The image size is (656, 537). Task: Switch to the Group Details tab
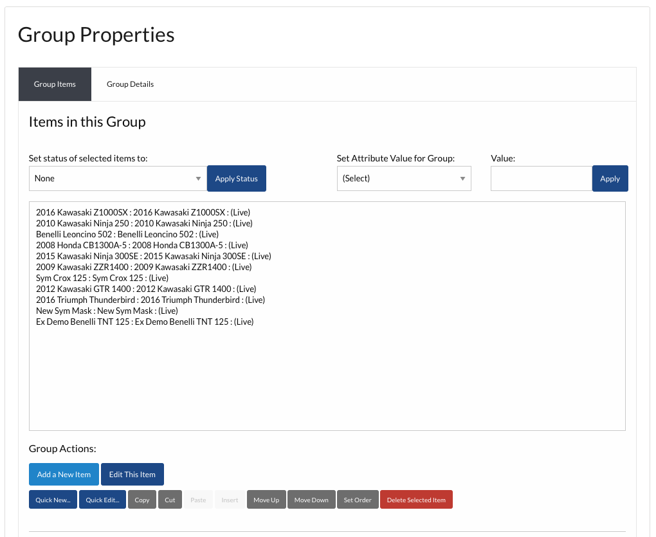point(130,84)
